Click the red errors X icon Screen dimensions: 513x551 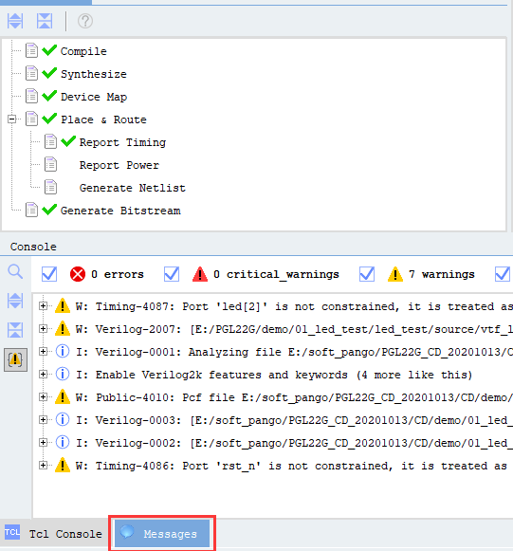[78, 274]
